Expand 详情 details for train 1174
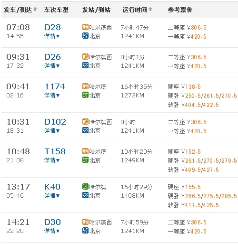Screen dimensions: 238x244 tap(52, 95)
